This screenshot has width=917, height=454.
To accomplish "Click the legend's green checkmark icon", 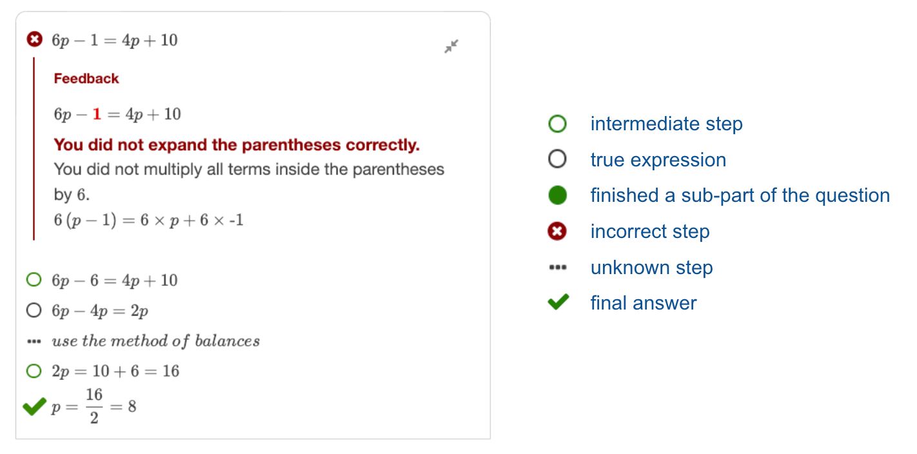I will click(558, 302).
